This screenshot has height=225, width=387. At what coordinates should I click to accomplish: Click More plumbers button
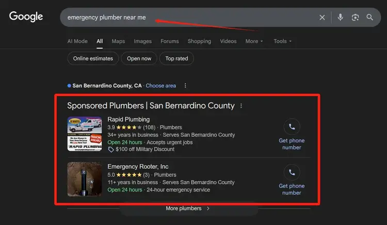(189, 208)
